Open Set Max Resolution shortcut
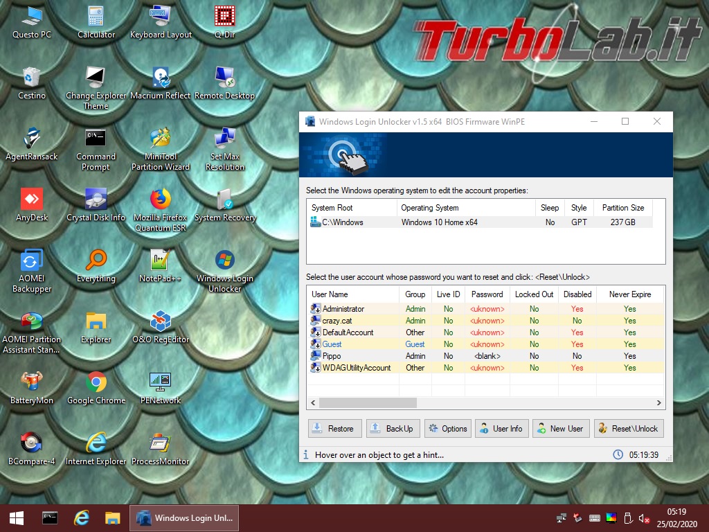 tap(225, 150)
